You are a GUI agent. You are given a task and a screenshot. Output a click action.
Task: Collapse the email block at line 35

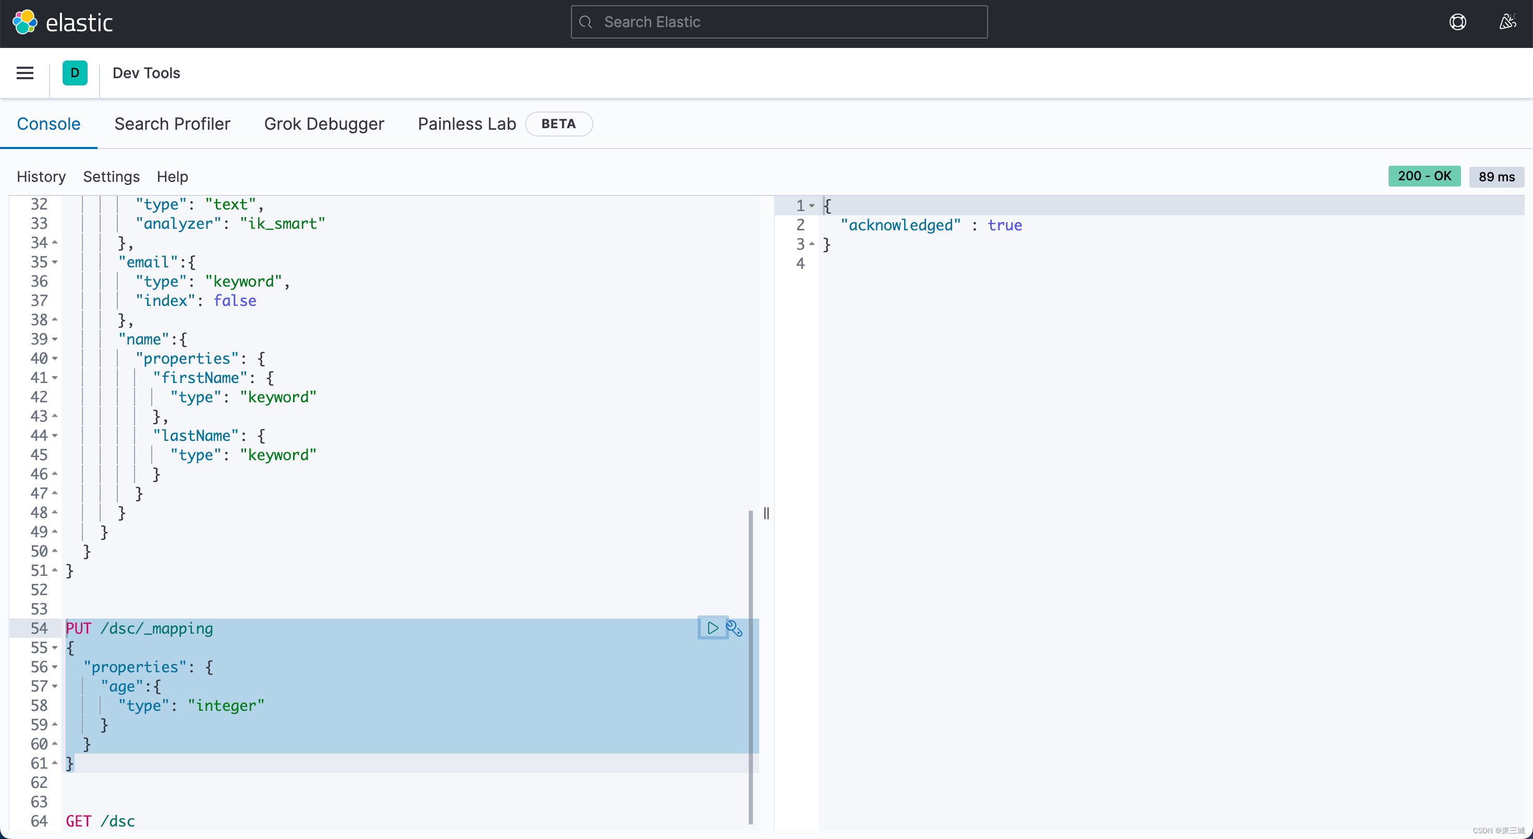click(55, 262)
